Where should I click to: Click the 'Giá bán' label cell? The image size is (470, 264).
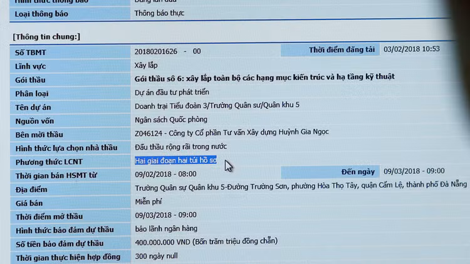[70, 203]
